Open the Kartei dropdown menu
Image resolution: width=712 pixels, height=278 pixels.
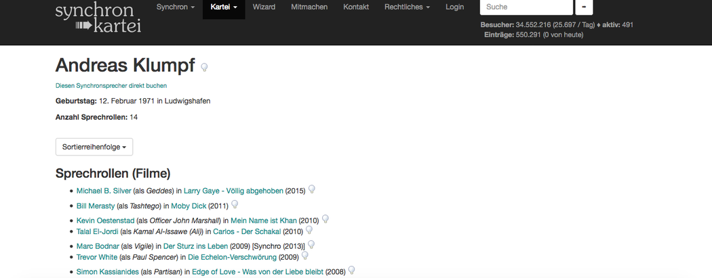tap(224, 7)
